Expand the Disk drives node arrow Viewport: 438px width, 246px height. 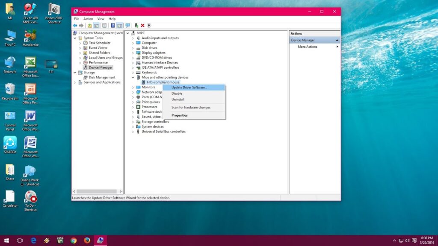pos(133,48)
